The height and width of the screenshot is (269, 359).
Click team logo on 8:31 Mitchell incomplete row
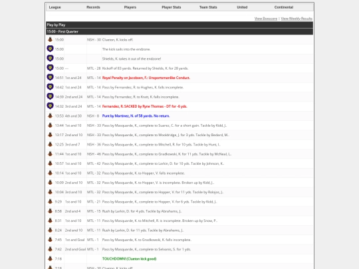pyautogui.click(x=50, y=221)
